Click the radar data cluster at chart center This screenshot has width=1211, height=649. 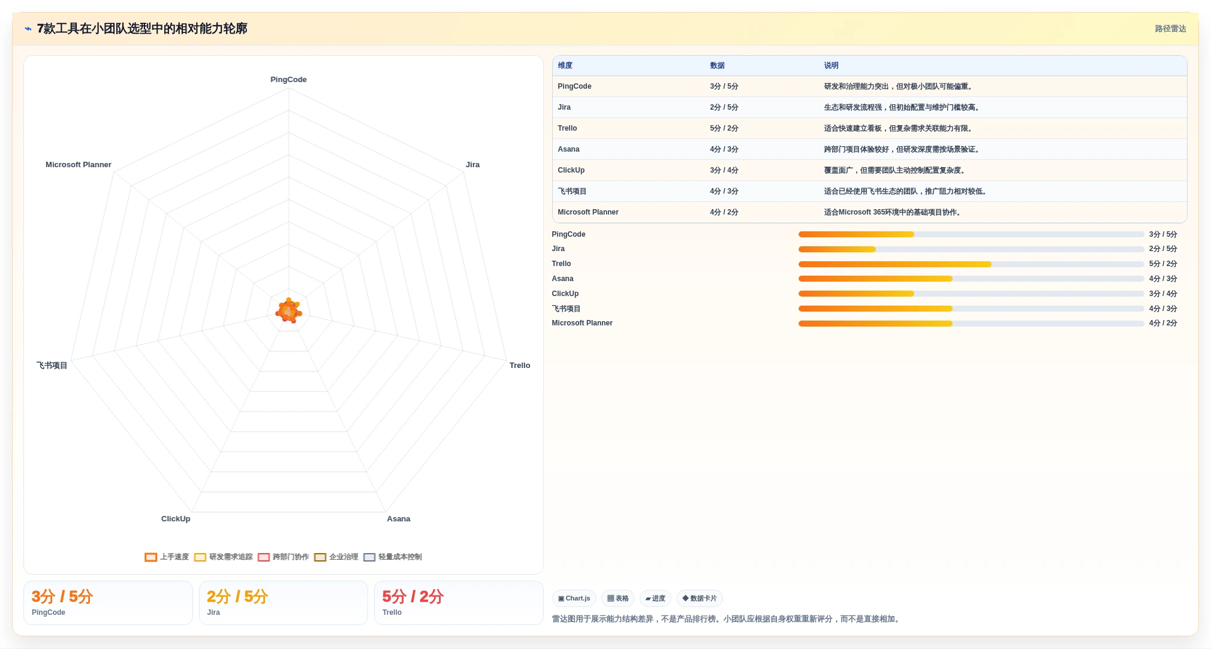tap(288, 311)
